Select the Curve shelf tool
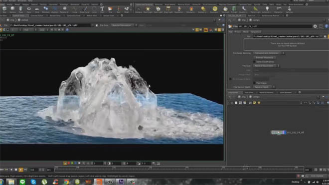 [75, 9]
